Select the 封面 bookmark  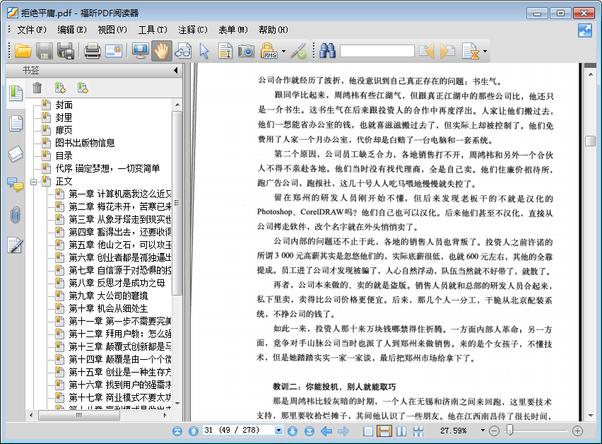point(64,105)
